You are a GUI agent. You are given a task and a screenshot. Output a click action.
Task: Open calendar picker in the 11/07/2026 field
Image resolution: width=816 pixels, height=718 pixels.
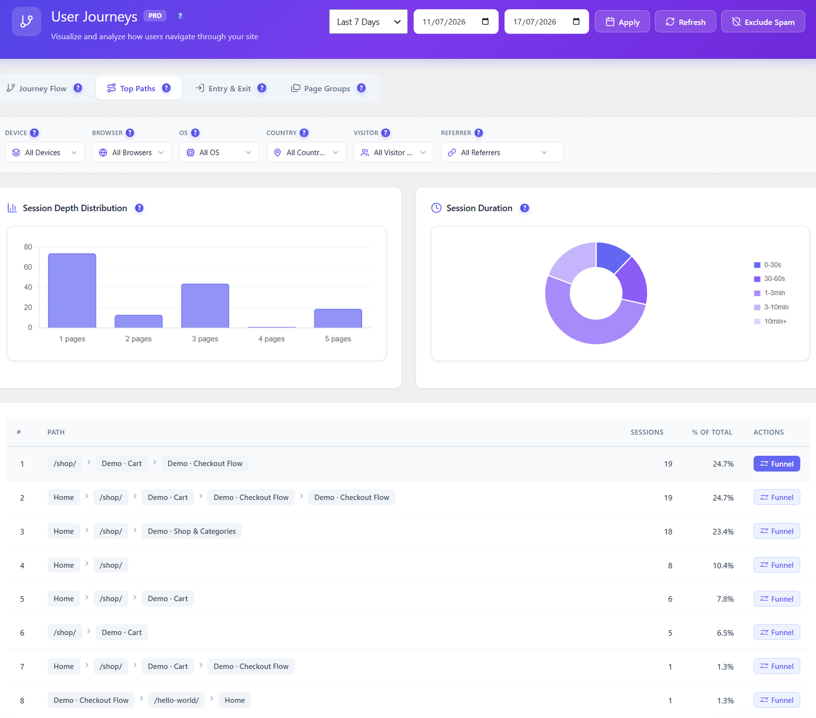point(486,21)
